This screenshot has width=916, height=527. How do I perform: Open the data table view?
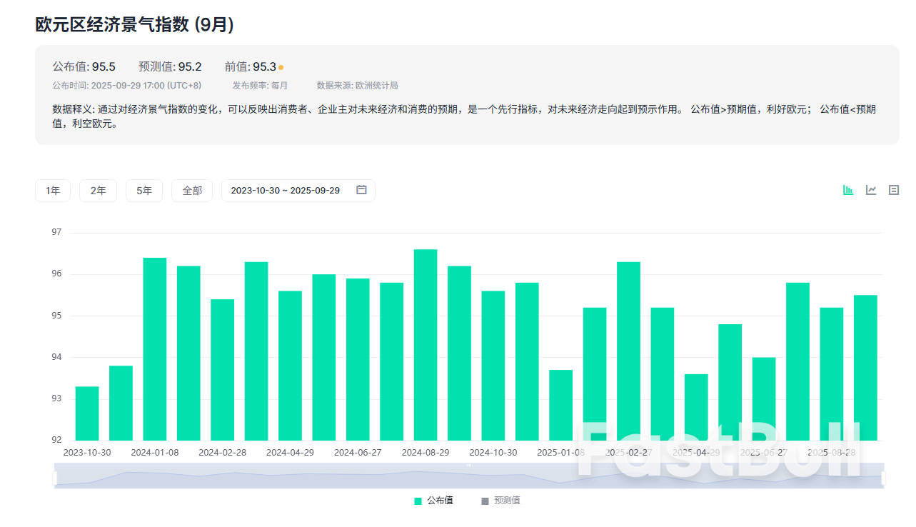(893, 190)
